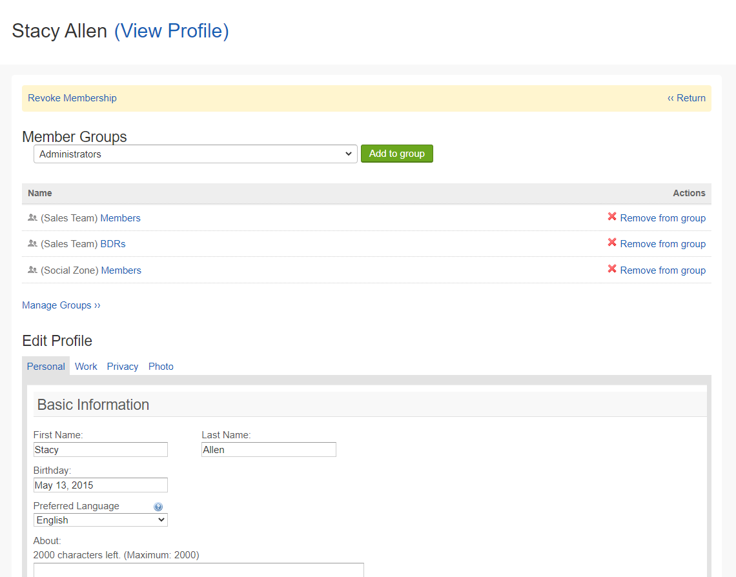Select the Personal tab
Image resolution: width=736 pixels, height=577 pixels.
click(46, 366)
